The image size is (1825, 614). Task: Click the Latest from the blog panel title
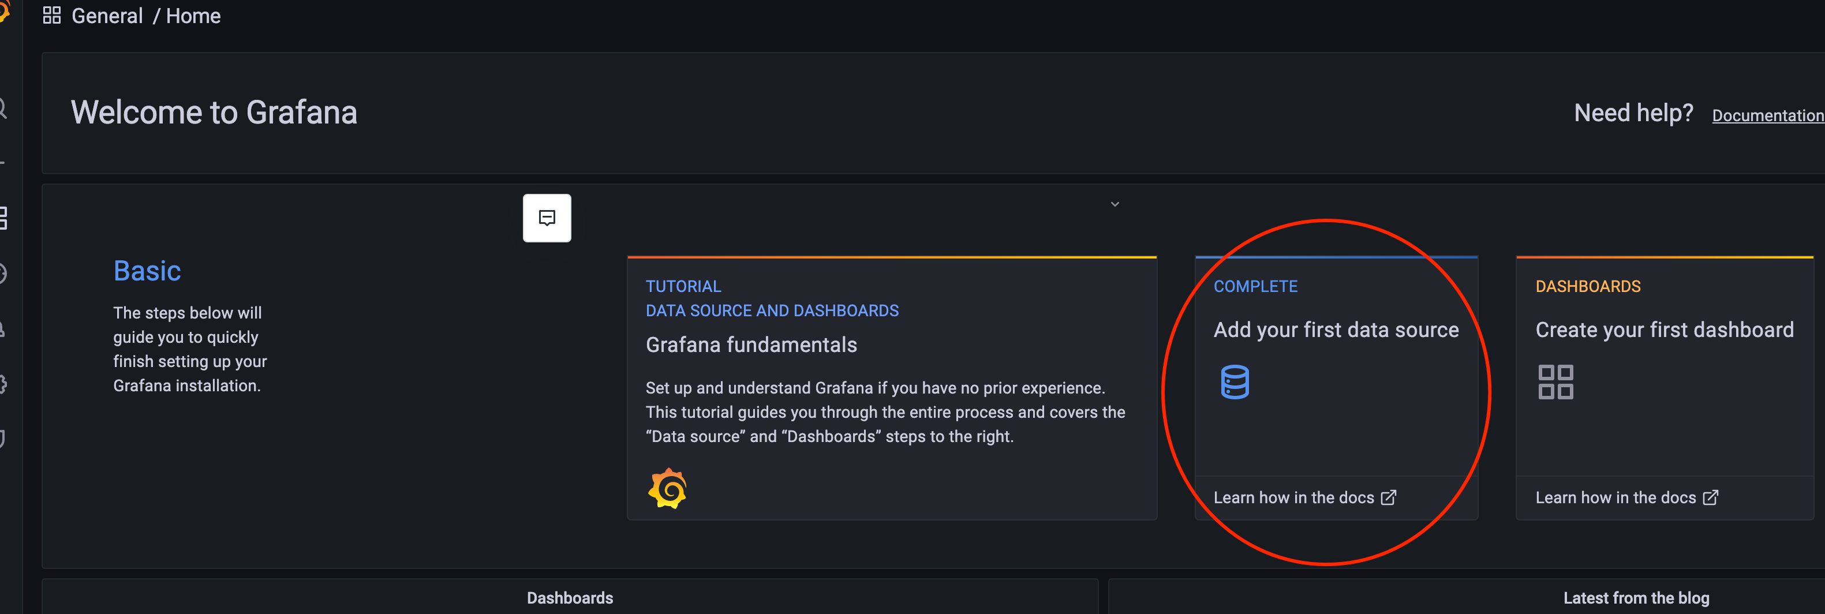coord(1636,598)
